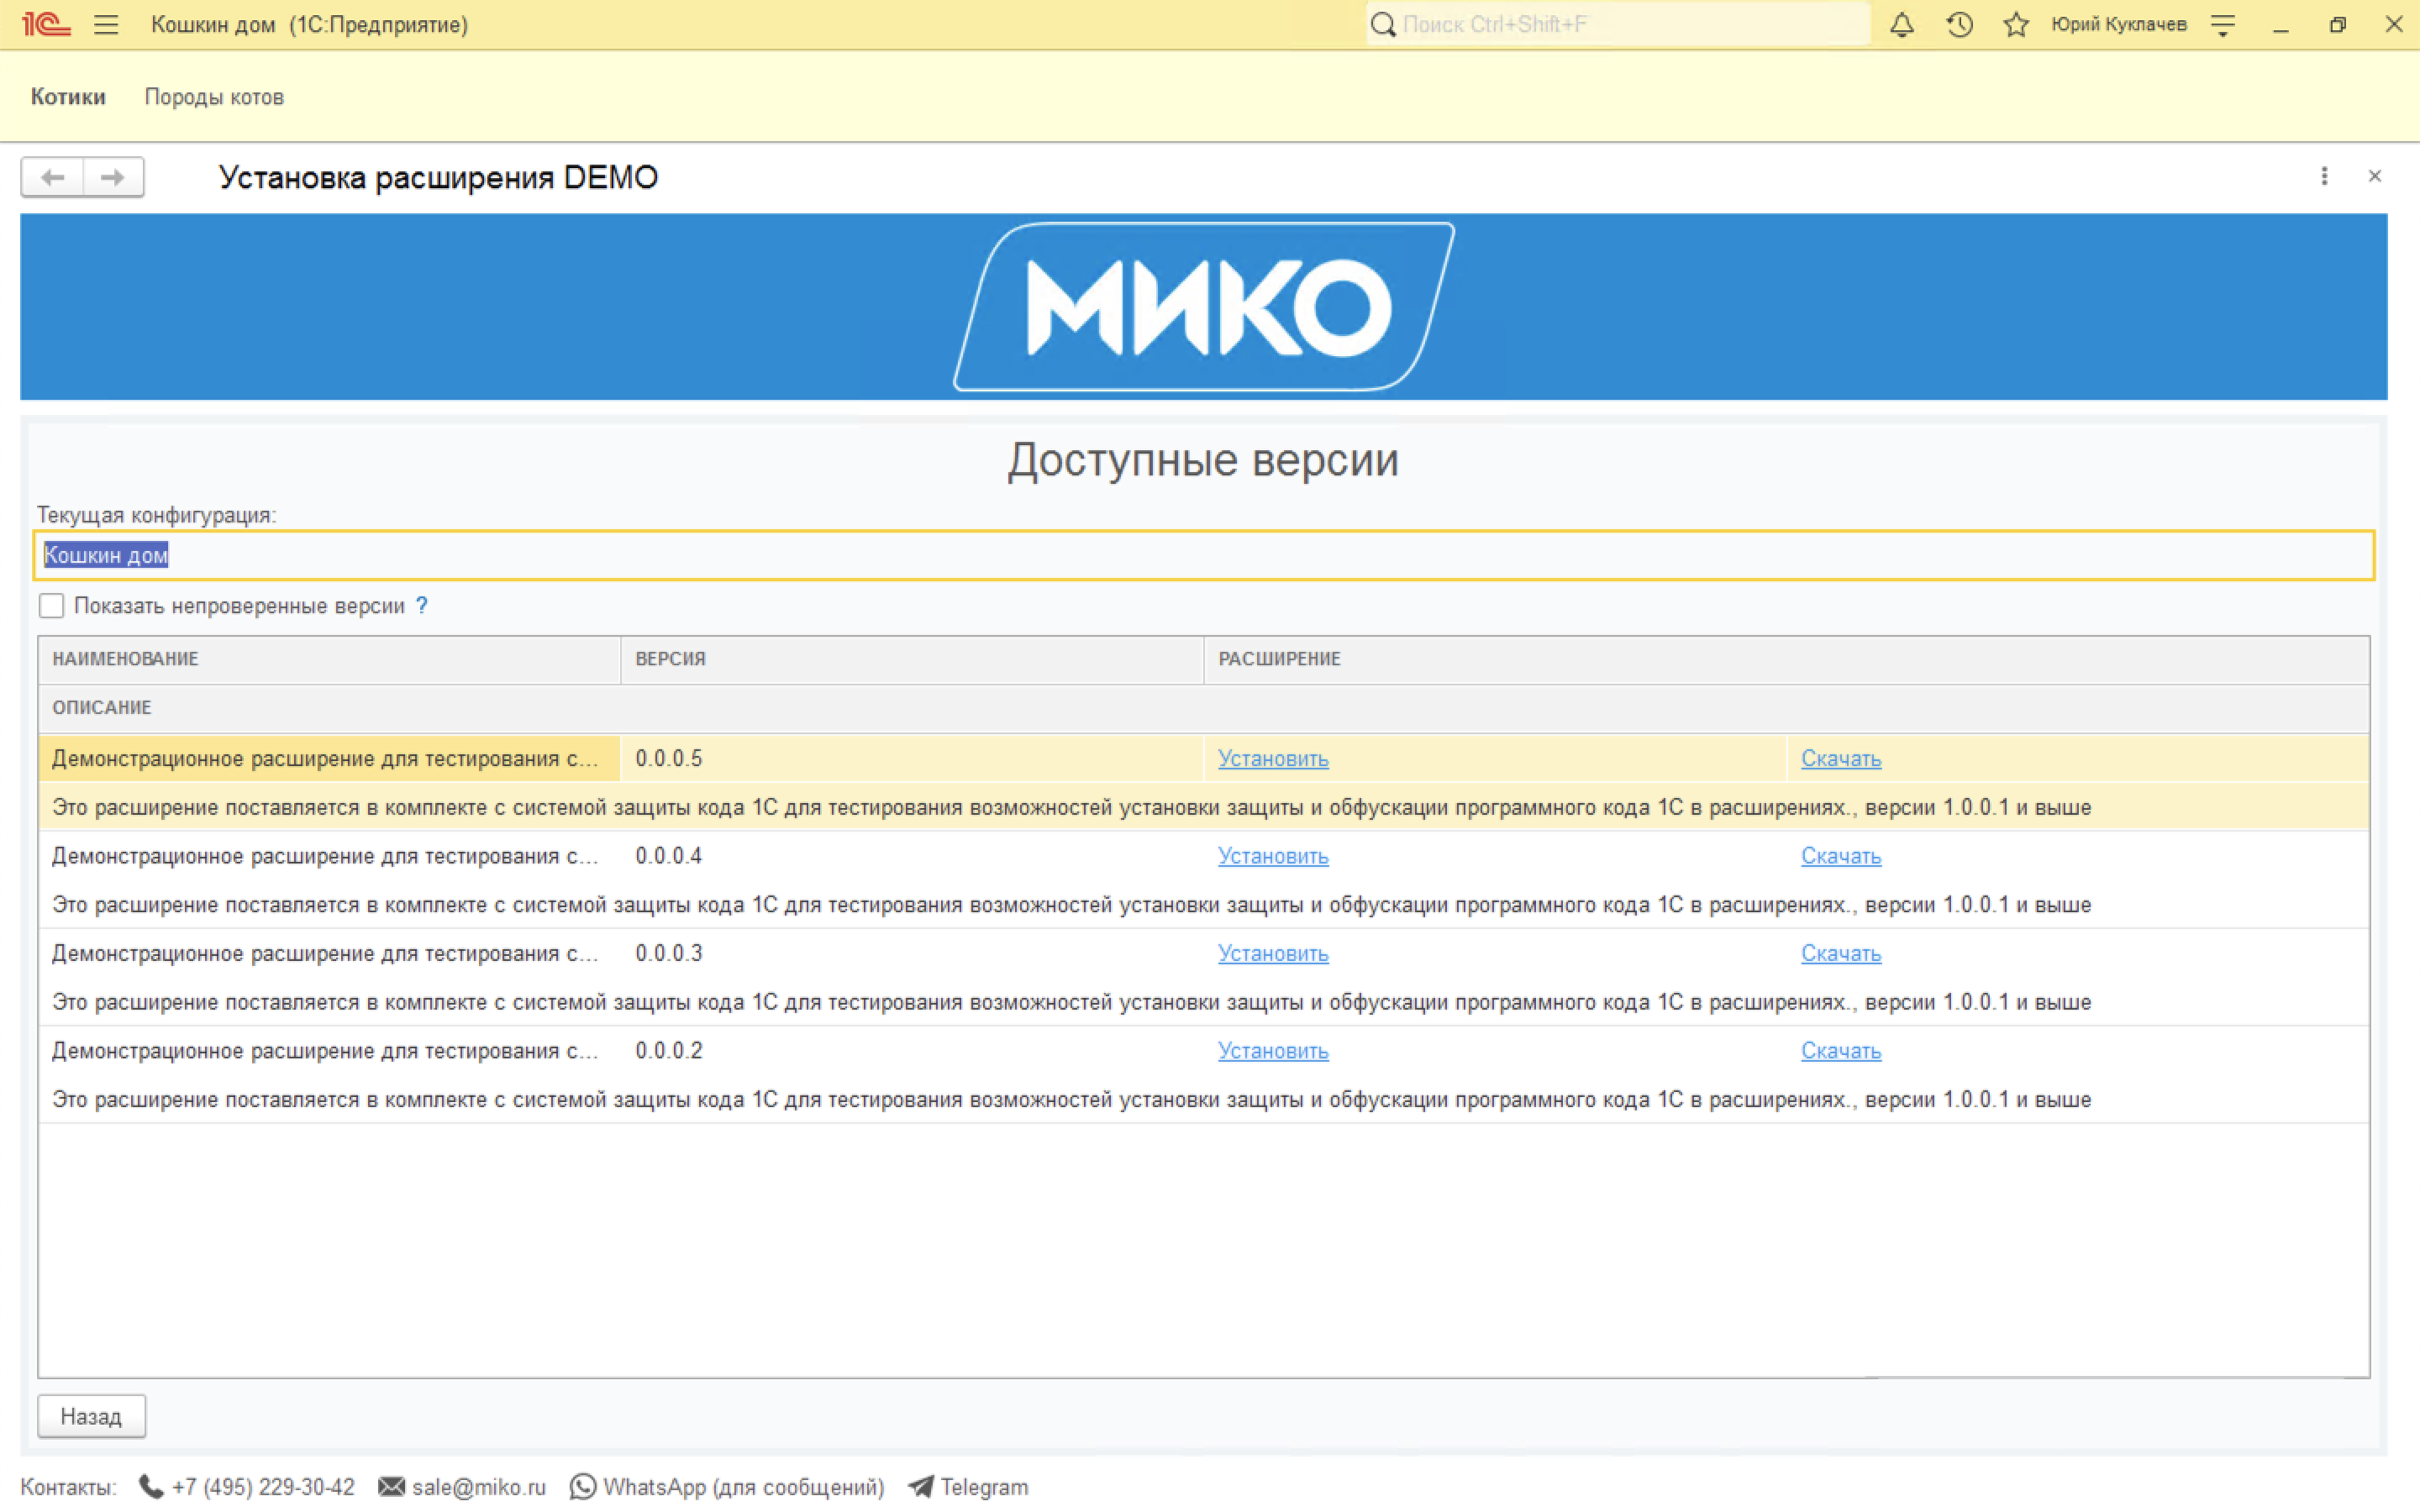Download extension version 0.0.0.5
Screen dimensions: 2420x1512
(x=1841, y=759)
